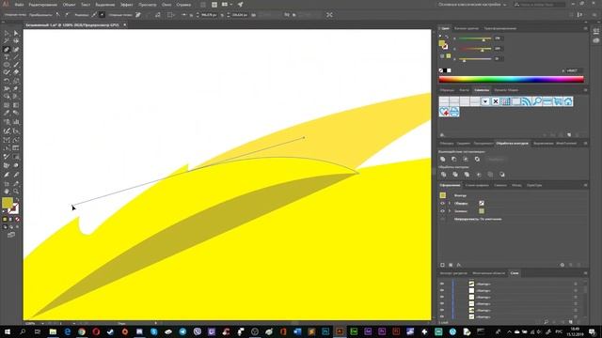Viewport: 602px width, 338px height.
Task: Open the Libraries cloud icon in right dock
Action: 595,40
